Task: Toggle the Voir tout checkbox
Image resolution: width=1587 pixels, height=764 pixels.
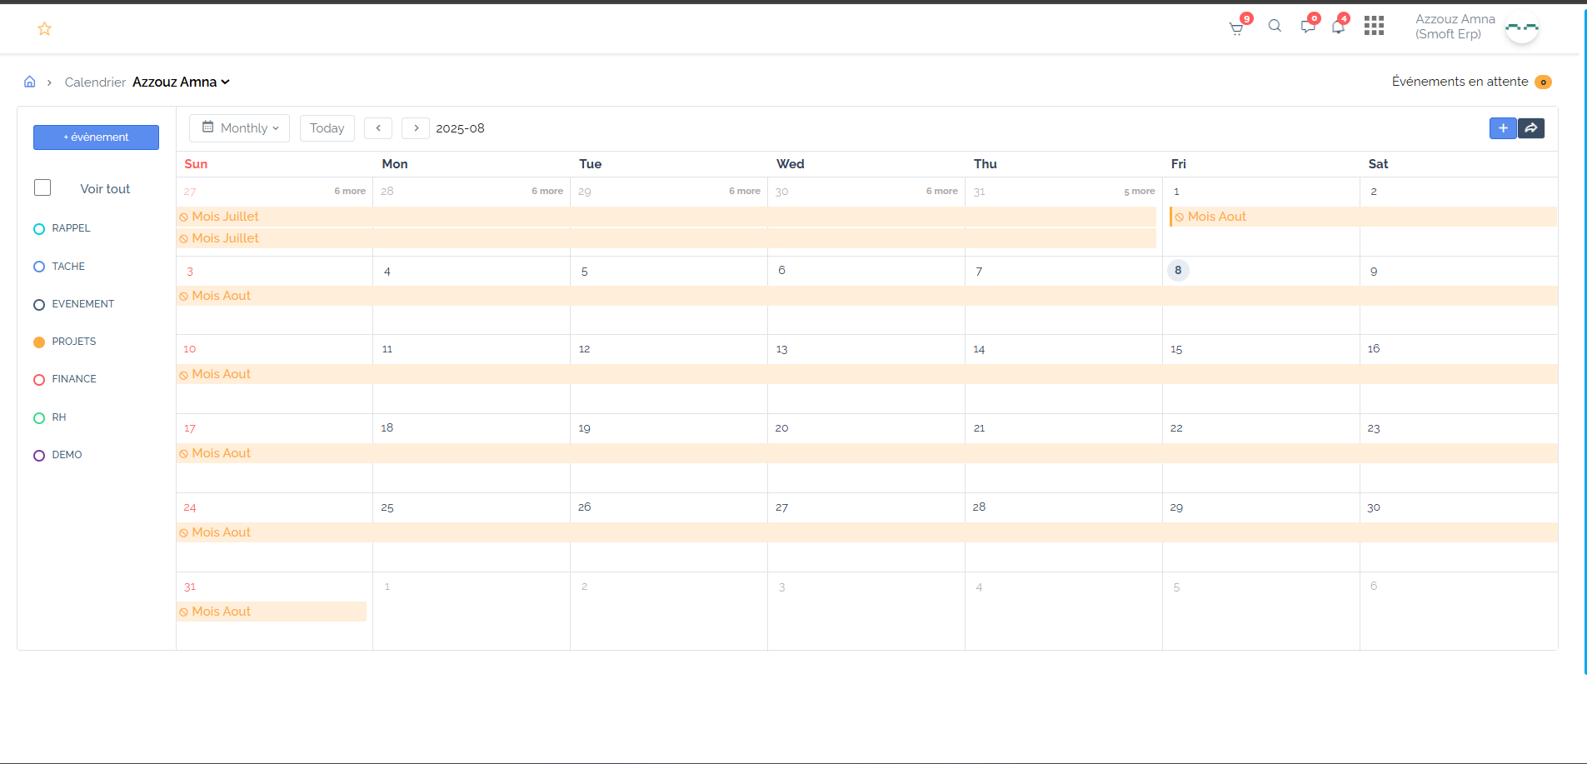Action: coord(42,187)
